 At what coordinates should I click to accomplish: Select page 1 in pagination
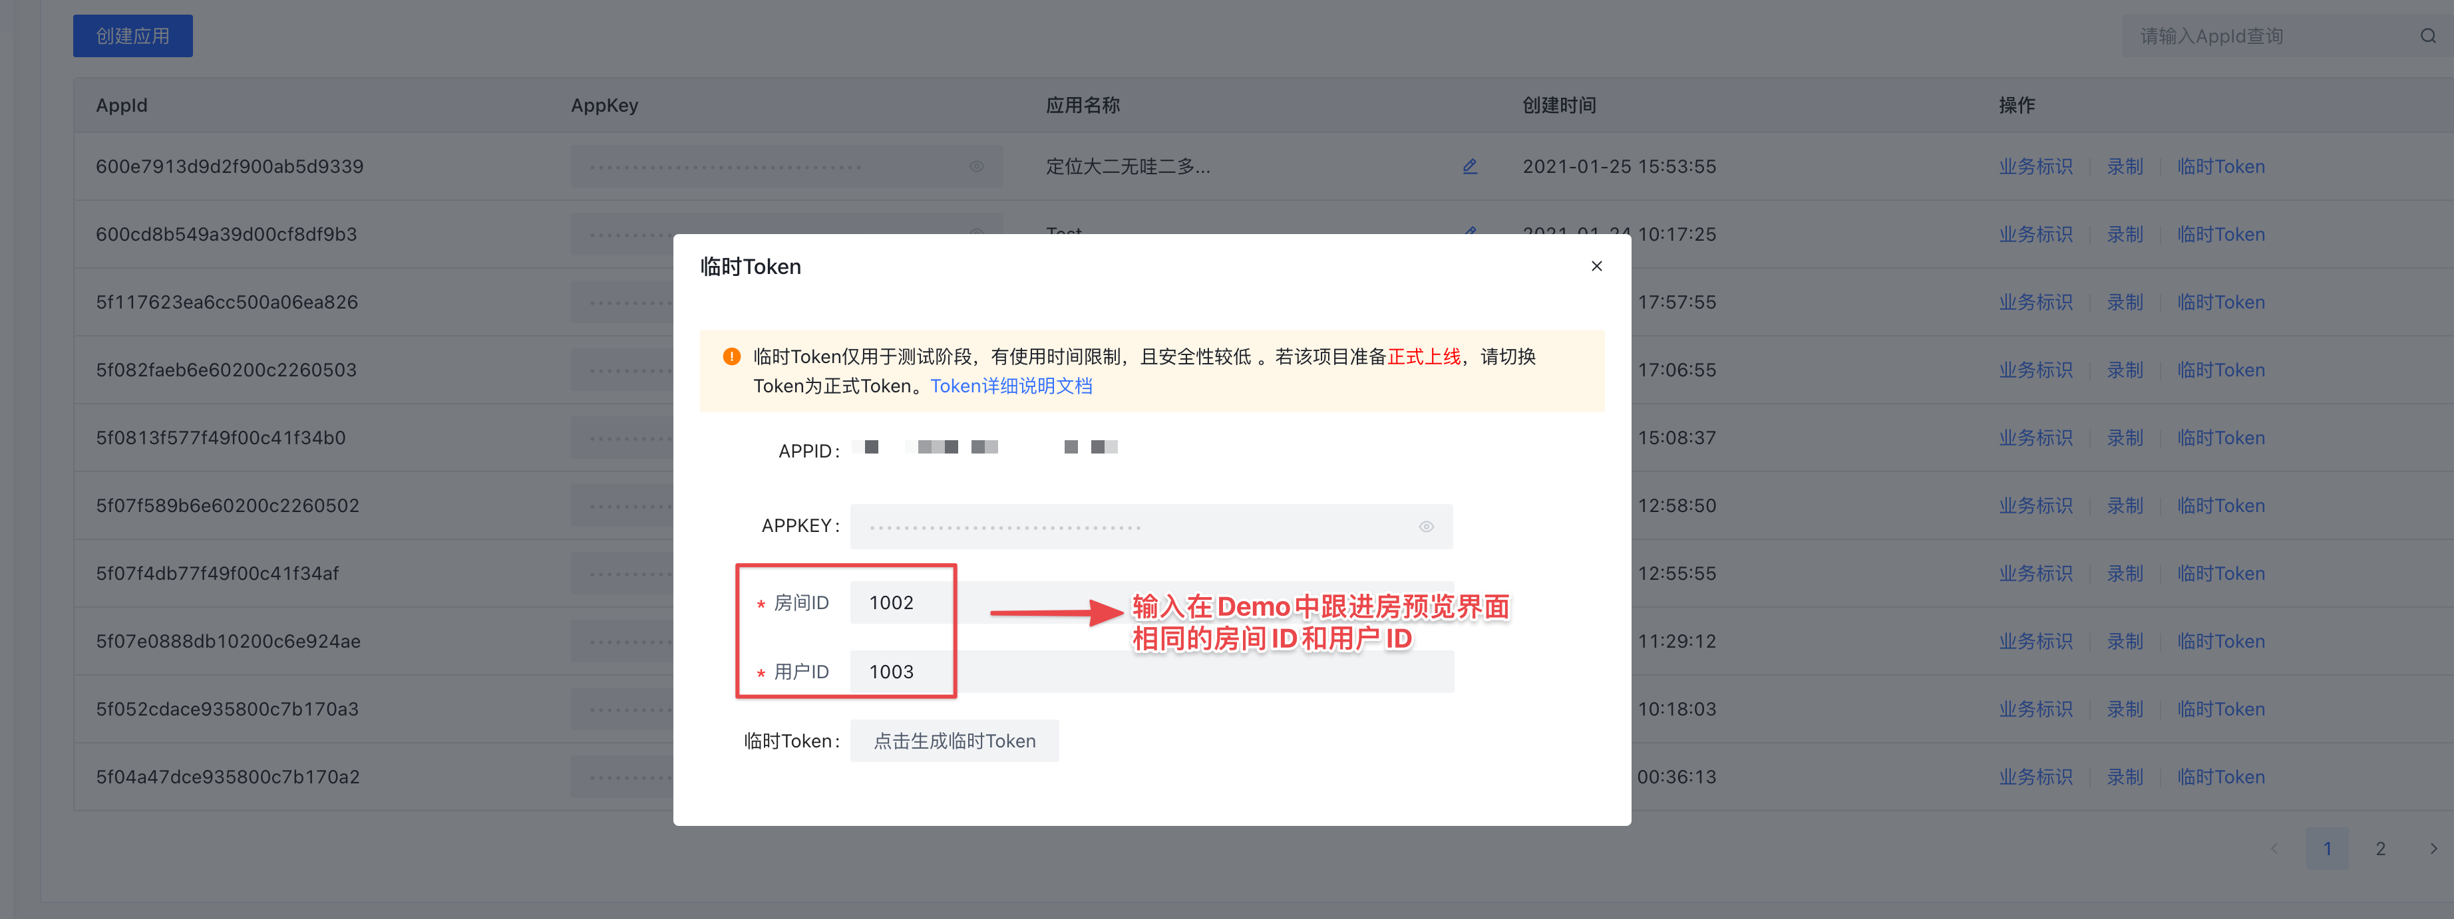point(2326,849)
